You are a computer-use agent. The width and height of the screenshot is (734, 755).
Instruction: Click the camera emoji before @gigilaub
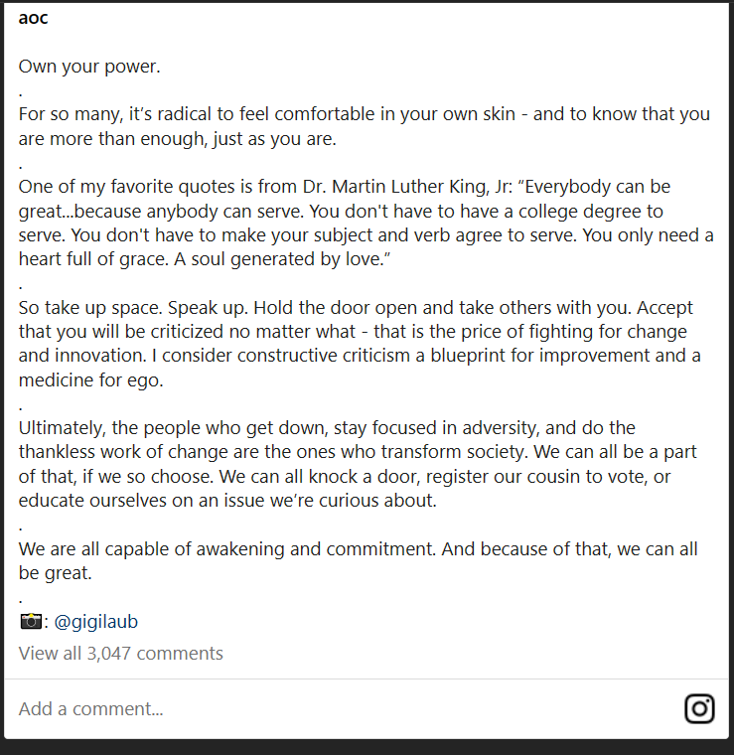[30, 622]
